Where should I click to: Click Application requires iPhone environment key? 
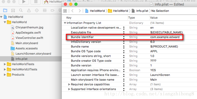pos(96,70)
